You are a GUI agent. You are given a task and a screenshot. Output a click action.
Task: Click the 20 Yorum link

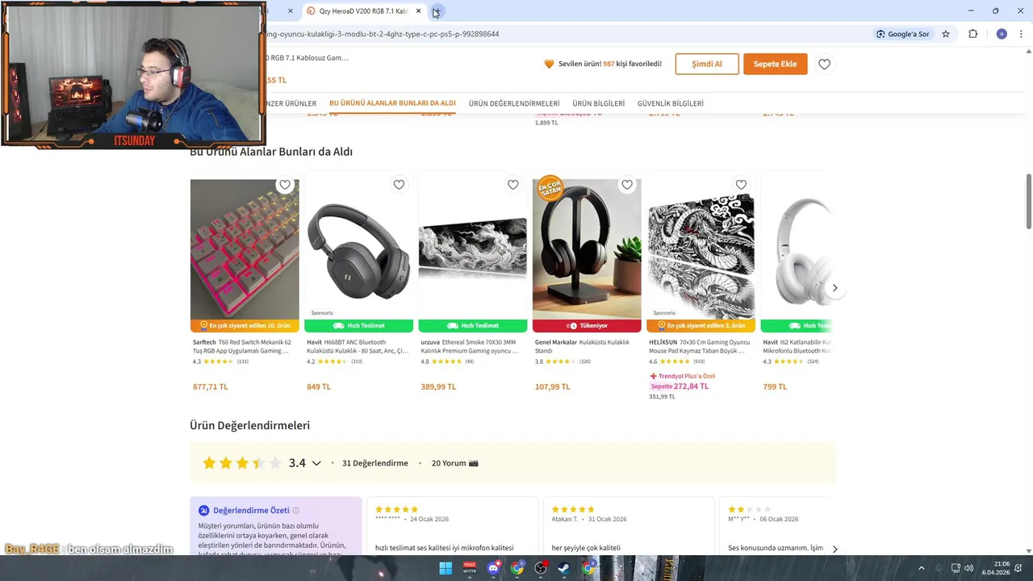449,463
